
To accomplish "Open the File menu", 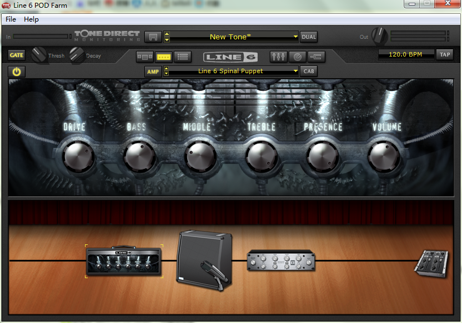I will coord(11,19).
